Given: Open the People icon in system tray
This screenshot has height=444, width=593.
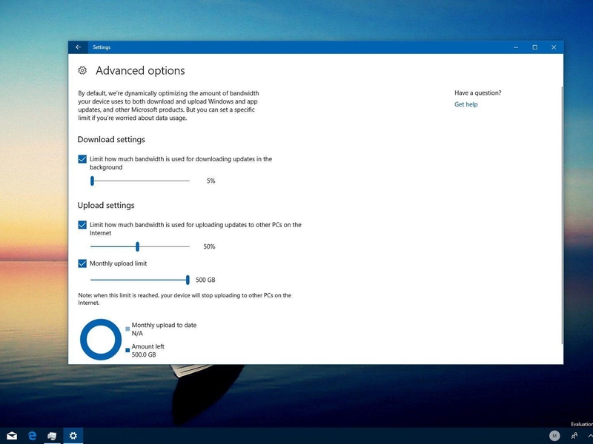Looking at the screenshot, I should [574, 436].
